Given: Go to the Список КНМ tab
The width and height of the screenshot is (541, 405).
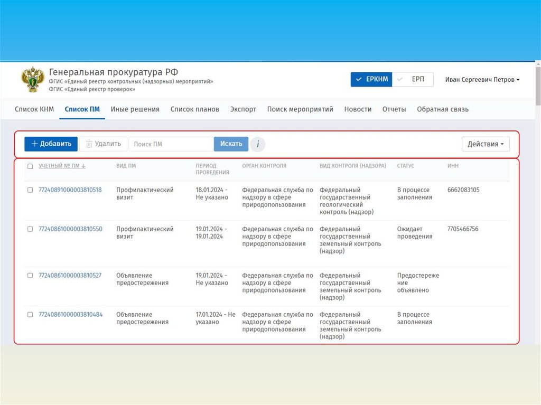Looking at the screenshot, I should (x=34, y=109).
